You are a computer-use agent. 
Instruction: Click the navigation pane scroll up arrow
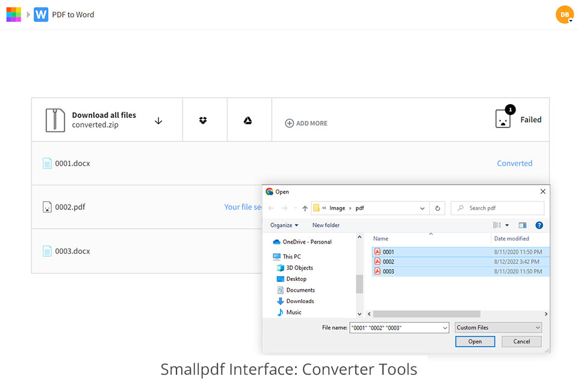(x=359, y=237)
